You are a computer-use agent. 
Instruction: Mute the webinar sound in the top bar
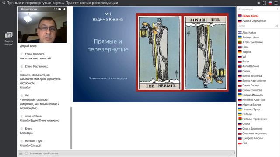click(259, 3)
